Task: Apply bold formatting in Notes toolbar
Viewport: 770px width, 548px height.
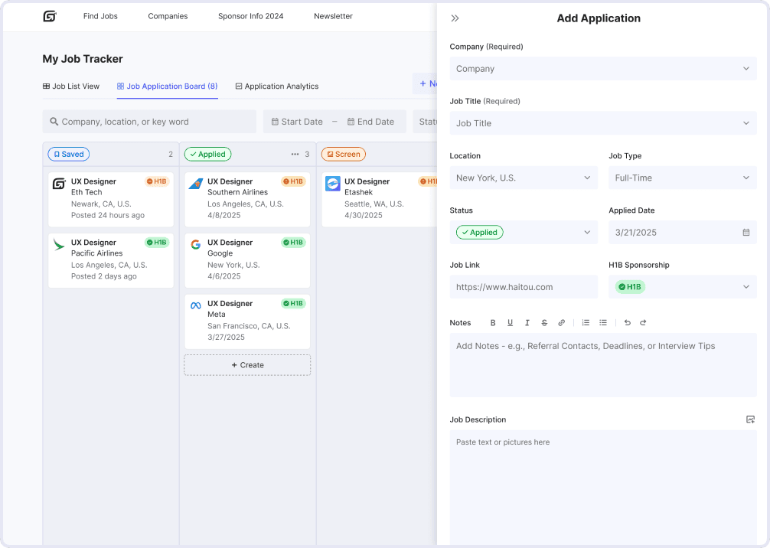Action: [x=493, y=323]
